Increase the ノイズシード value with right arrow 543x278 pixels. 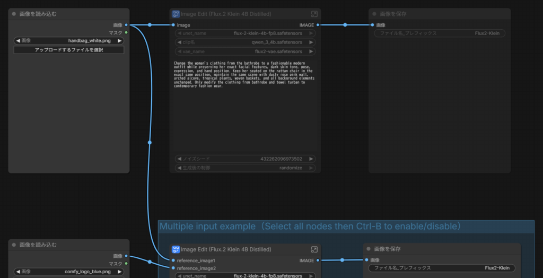point(311,159)
